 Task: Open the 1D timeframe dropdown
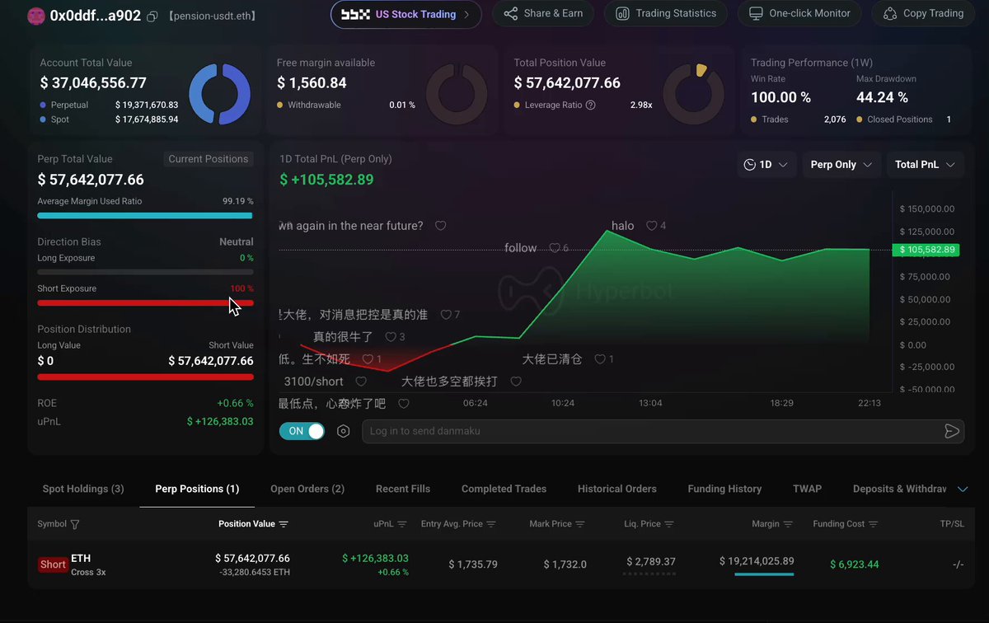point(766,165)
